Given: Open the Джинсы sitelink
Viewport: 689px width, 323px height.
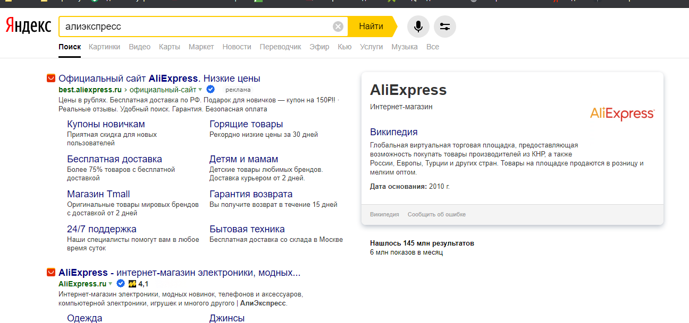Looking at the screenshot, I should coord(227,318).
